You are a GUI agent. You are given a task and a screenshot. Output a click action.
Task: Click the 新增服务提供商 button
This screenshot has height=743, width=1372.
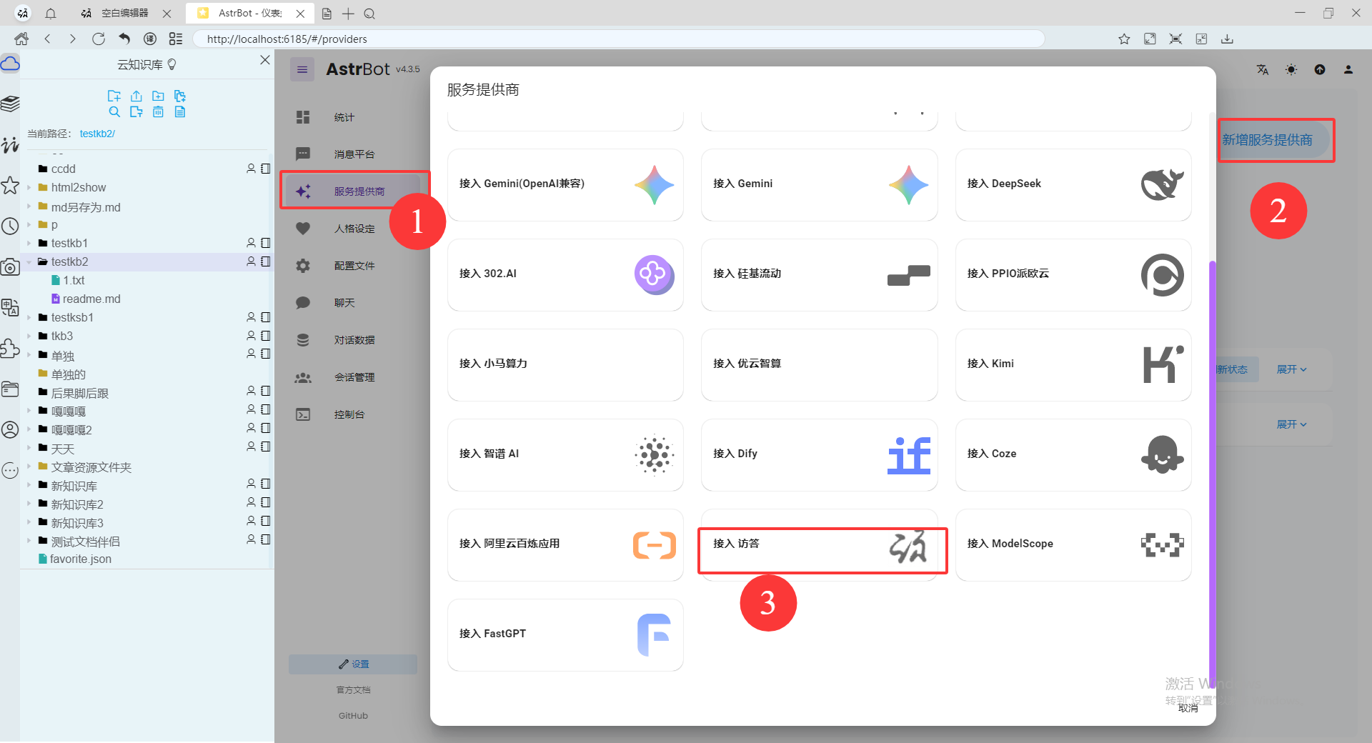point(1275,140)
